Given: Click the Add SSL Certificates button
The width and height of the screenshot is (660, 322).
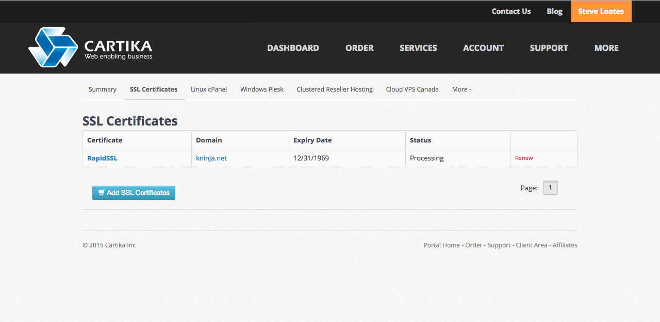Looking at the screenshot, I should (134, 193).
